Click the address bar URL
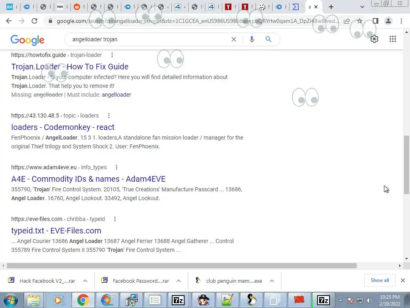The width and height of the screenshot is (410, 308). coord(197,21)
